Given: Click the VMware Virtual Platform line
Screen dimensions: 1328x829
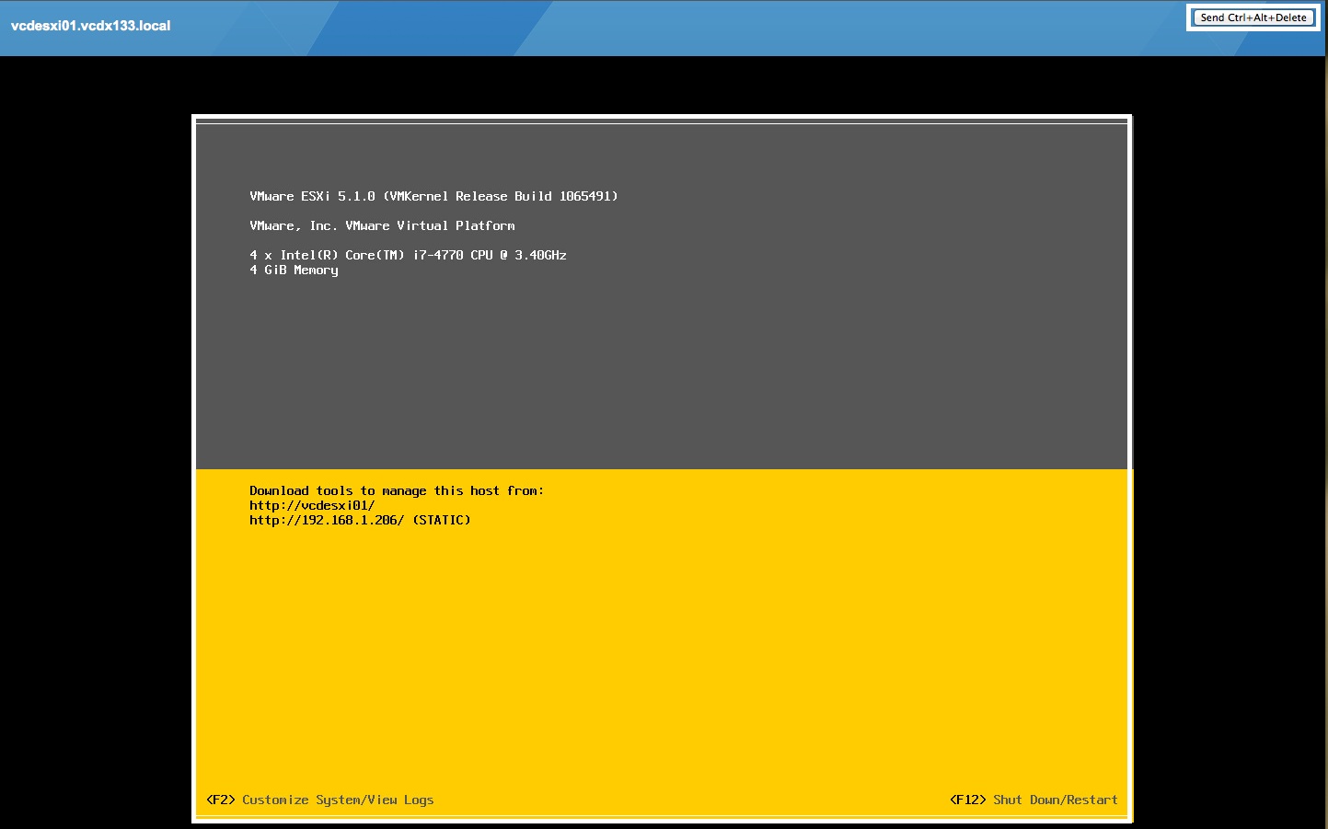Looking at the screenshot, I should point(430,225).
